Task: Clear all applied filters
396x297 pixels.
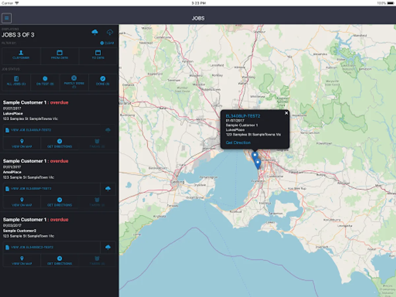Action: coord(107,43)
